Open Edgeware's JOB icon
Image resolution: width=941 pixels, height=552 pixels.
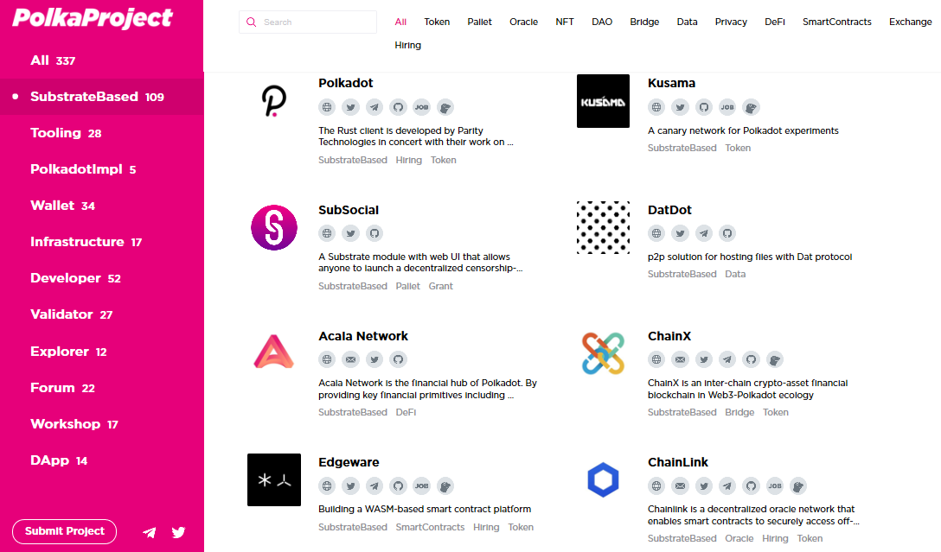tap(422, 486)
